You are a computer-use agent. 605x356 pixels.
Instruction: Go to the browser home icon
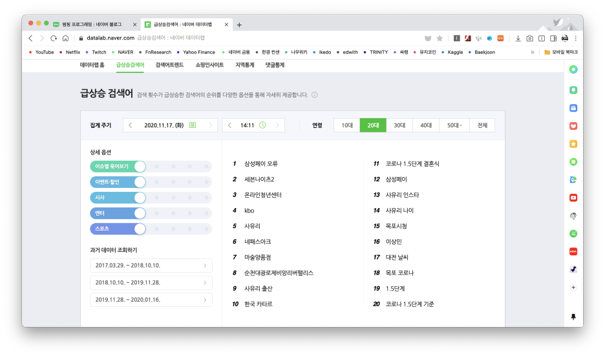click(65, 38)
